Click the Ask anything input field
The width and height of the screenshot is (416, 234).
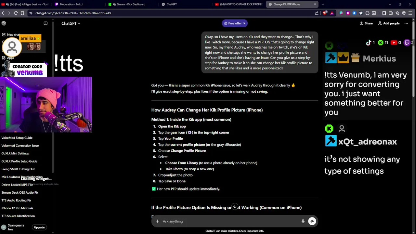point(231,221)
